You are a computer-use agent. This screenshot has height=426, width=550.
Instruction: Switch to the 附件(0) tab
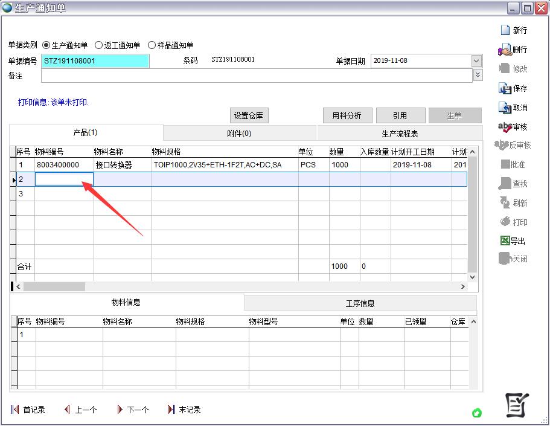point(239,133)
